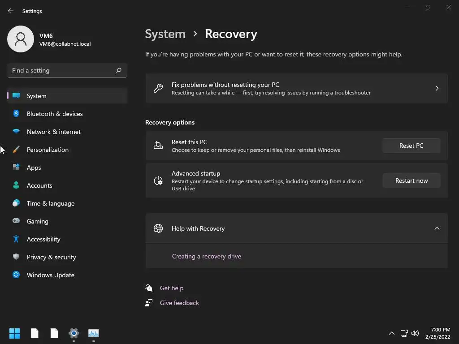
Task: Click the Restart now button
Action: click(x=411, y=181)
